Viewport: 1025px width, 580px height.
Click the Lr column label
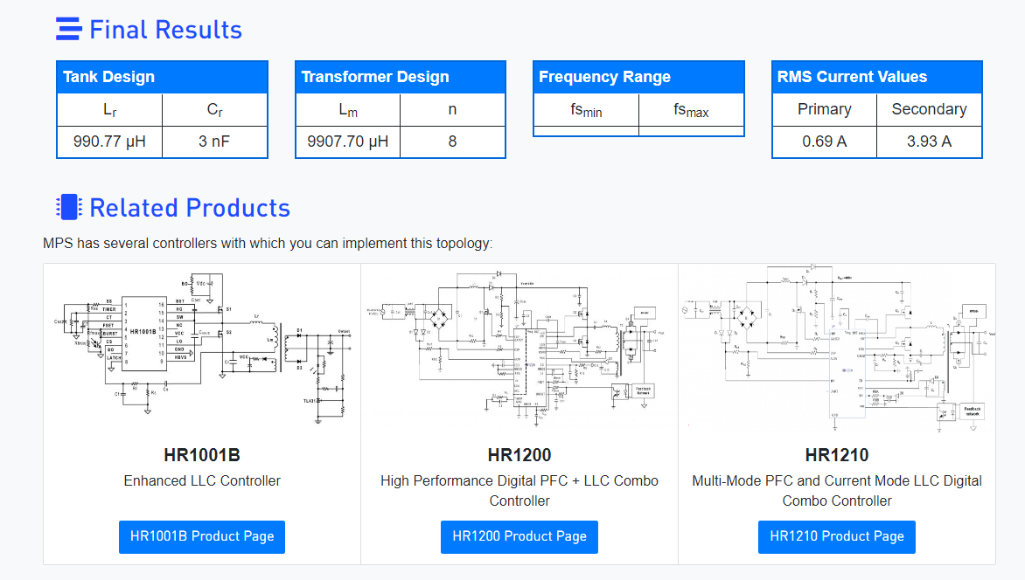point(110,110)
